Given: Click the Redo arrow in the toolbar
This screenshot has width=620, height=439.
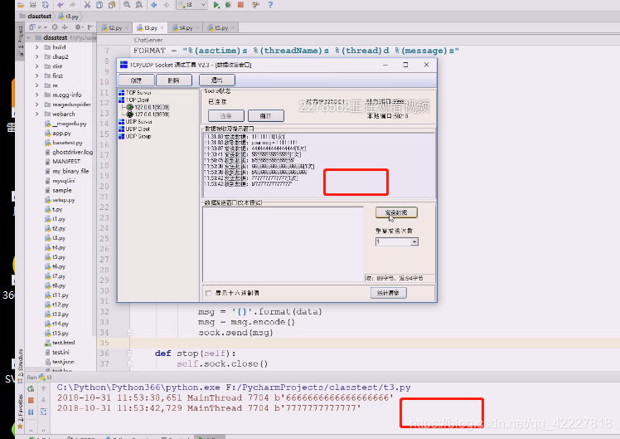Looking at the screenshot, I should click(72, 5).
